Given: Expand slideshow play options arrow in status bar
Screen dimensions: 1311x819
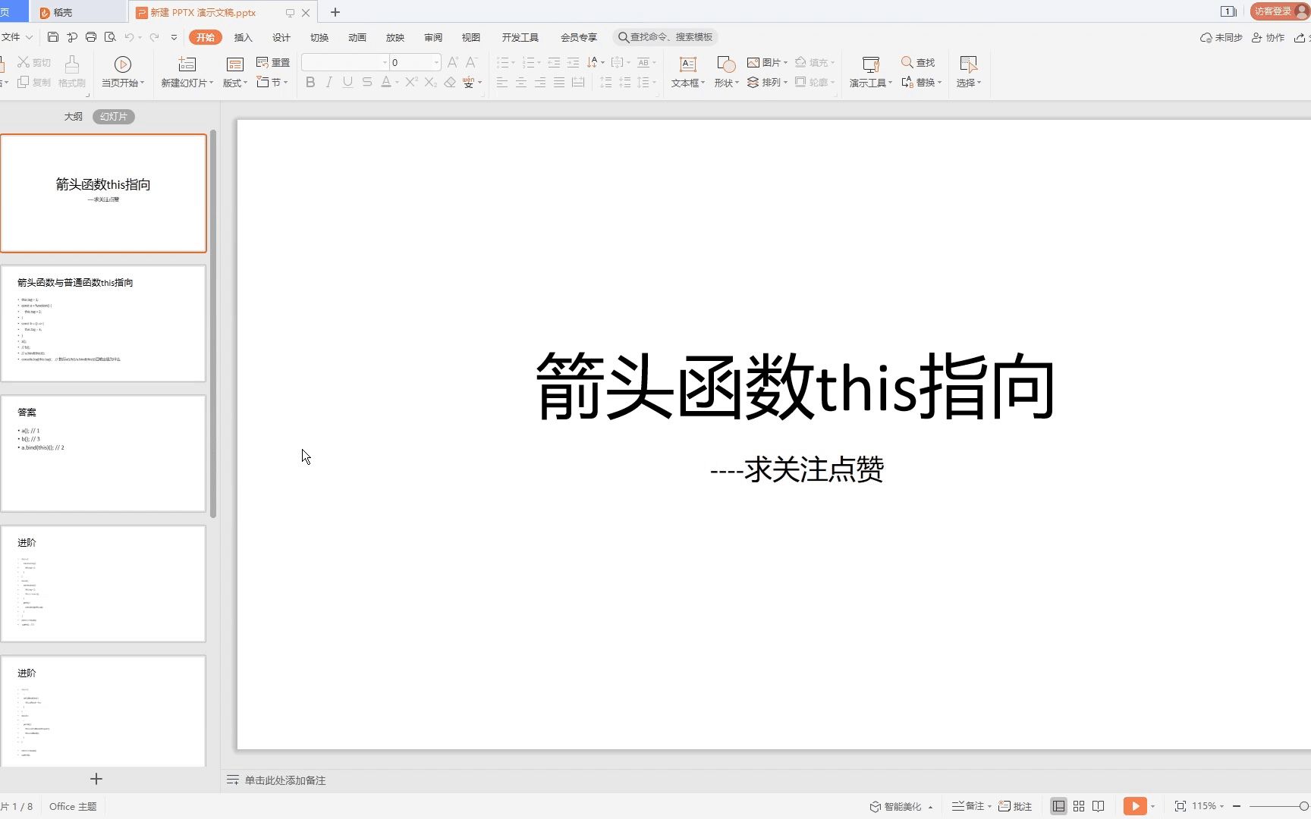Looking at the screenshot, I should pyautogui.click(x=1152, y=806).
